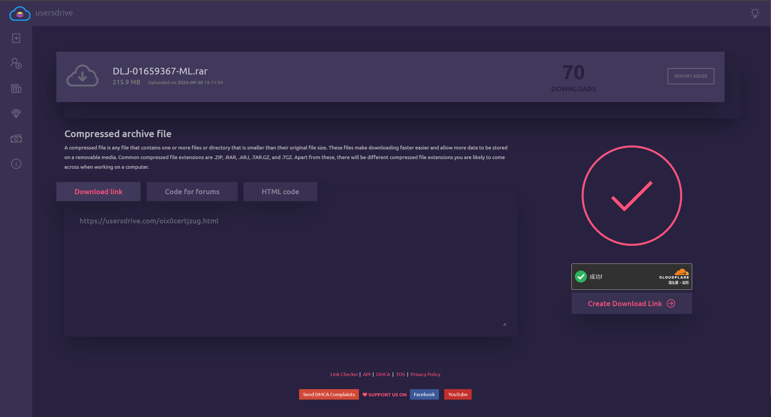This screenshot has height=417, width=771.
Task: Open the Cloudflare help link
Action: [685, 283]
